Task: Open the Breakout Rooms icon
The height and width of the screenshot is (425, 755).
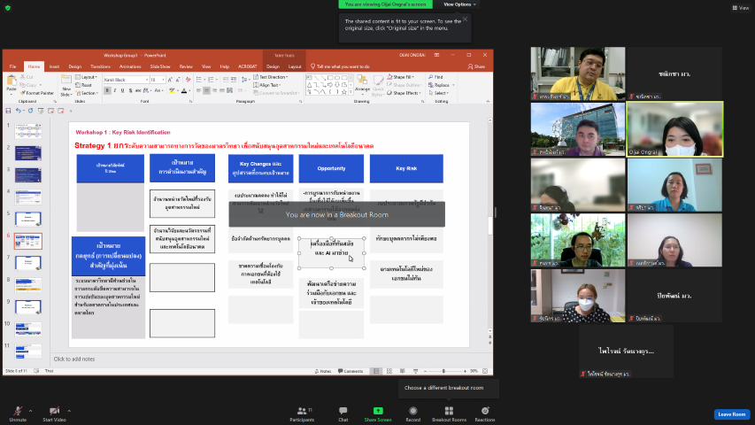Action: tap(449, 411)
